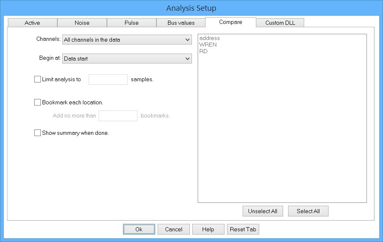Open the Noise tab
This screenshot has height=242, width=383.
pyautogui.click(x=82, y=23)
